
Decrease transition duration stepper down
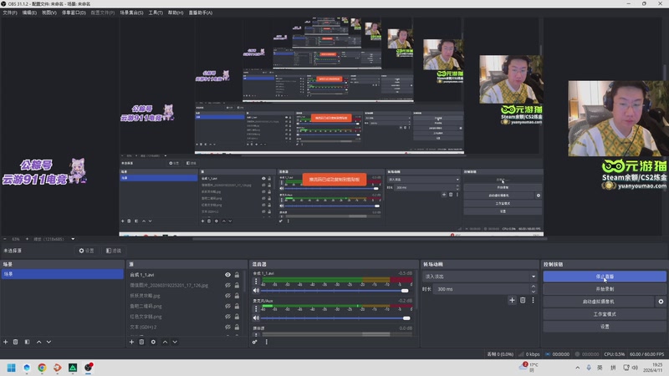534,292
